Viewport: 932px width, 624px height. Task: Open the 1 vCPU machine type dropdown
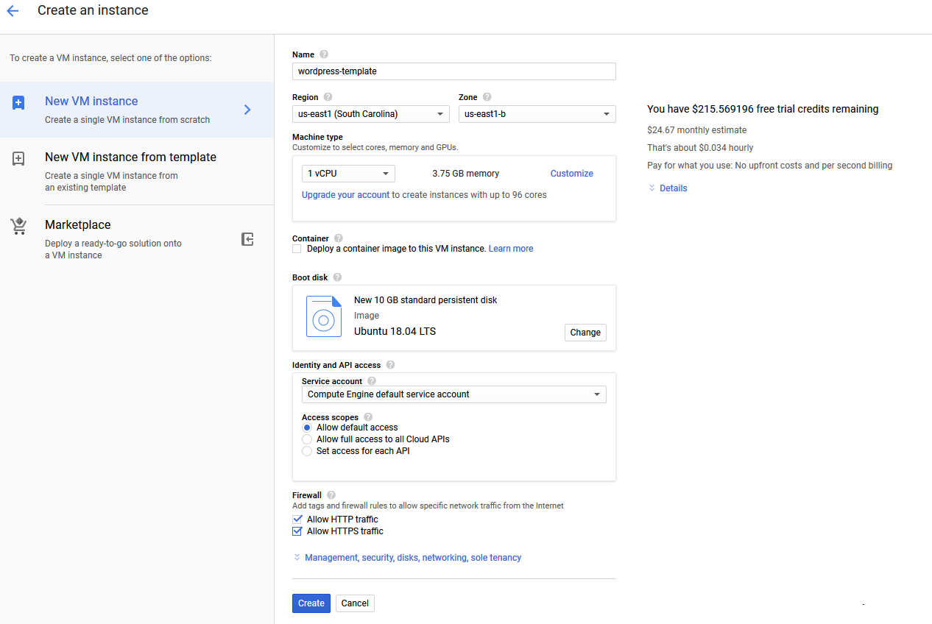tap(348, 174)
